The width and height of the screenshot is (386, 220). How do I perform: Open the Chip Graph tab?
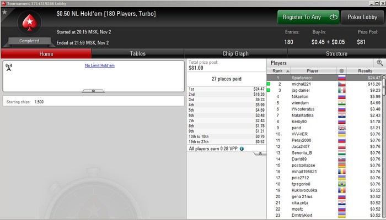click(235, 53)
